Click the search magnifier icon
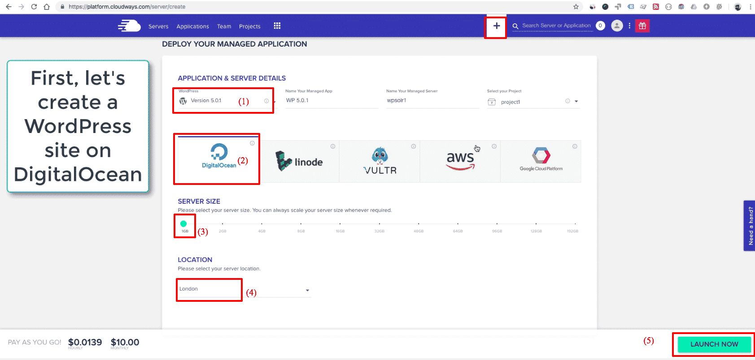755x360 pixels. point(515,26)
